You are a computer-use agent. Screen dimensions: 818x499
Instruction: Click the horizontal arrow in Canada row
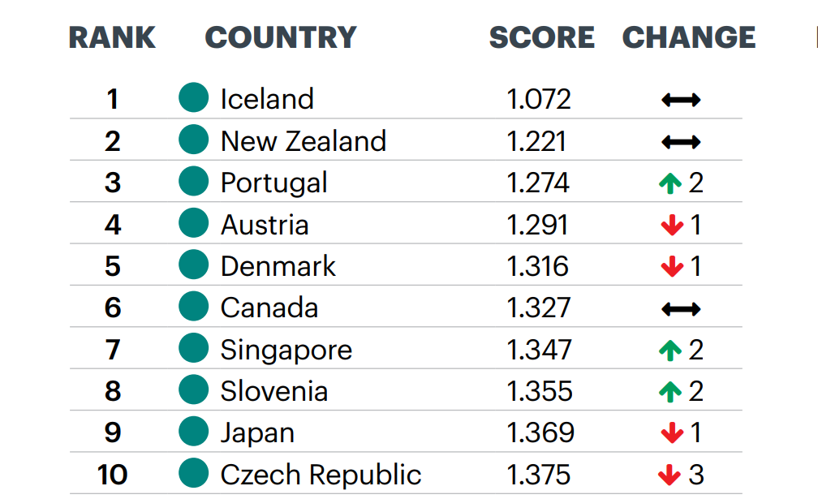(x=681, y=309)
